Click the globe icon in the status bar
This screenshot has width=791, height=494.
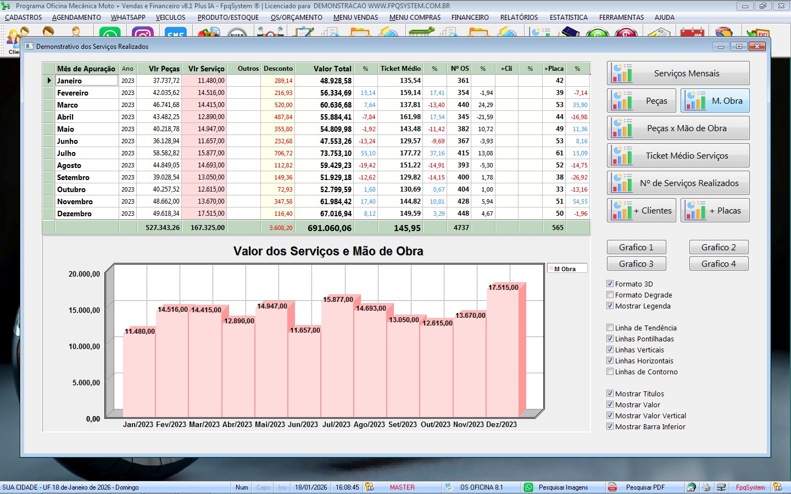click(x=692, y=487)
